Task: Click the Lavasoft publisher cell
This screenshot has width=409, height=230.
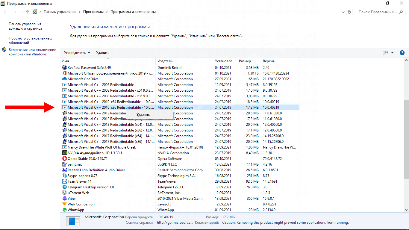Action: (x=165, y=204)
